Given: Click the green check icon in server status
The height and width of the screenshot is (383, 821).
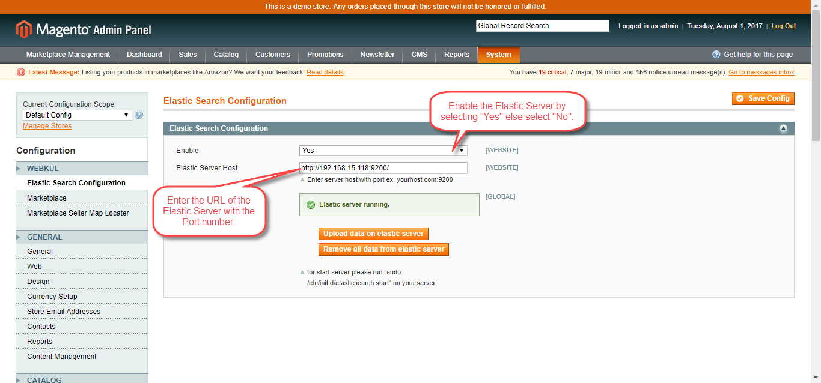Looking at the screenshot, I should click(311, 205).
